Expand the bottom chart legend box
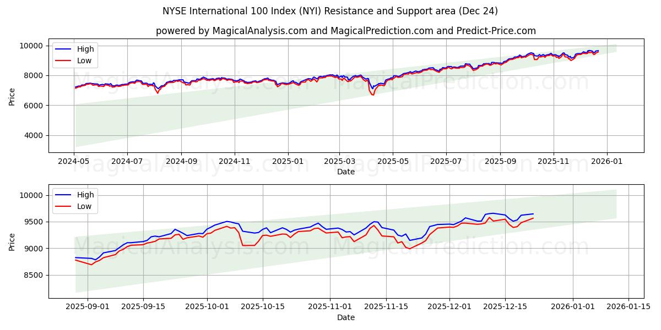This screenshot has height=330, width=661. [x=76, y=200]
